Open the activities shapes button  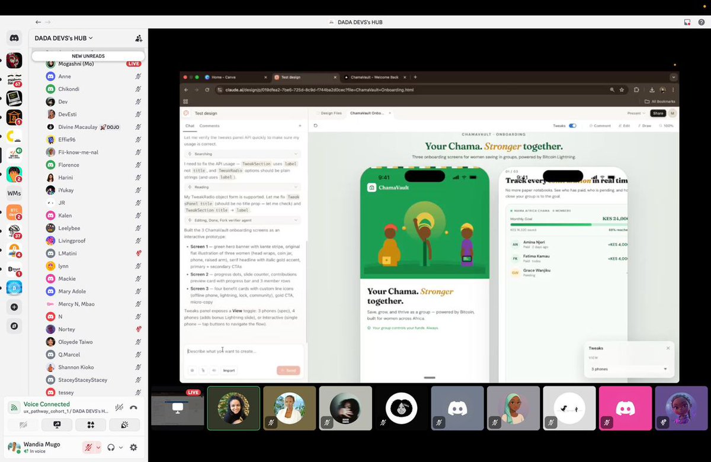[x=91, y=425]
